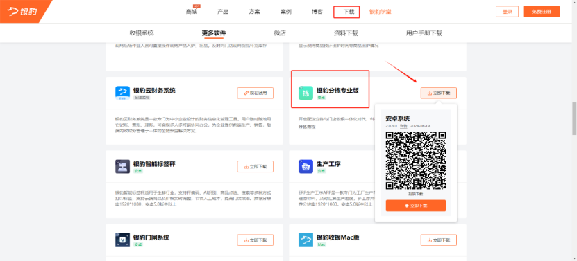577x261 pixels.
Task: Click the 2024-06-04 date in the popup
Action: click(420, 126)
